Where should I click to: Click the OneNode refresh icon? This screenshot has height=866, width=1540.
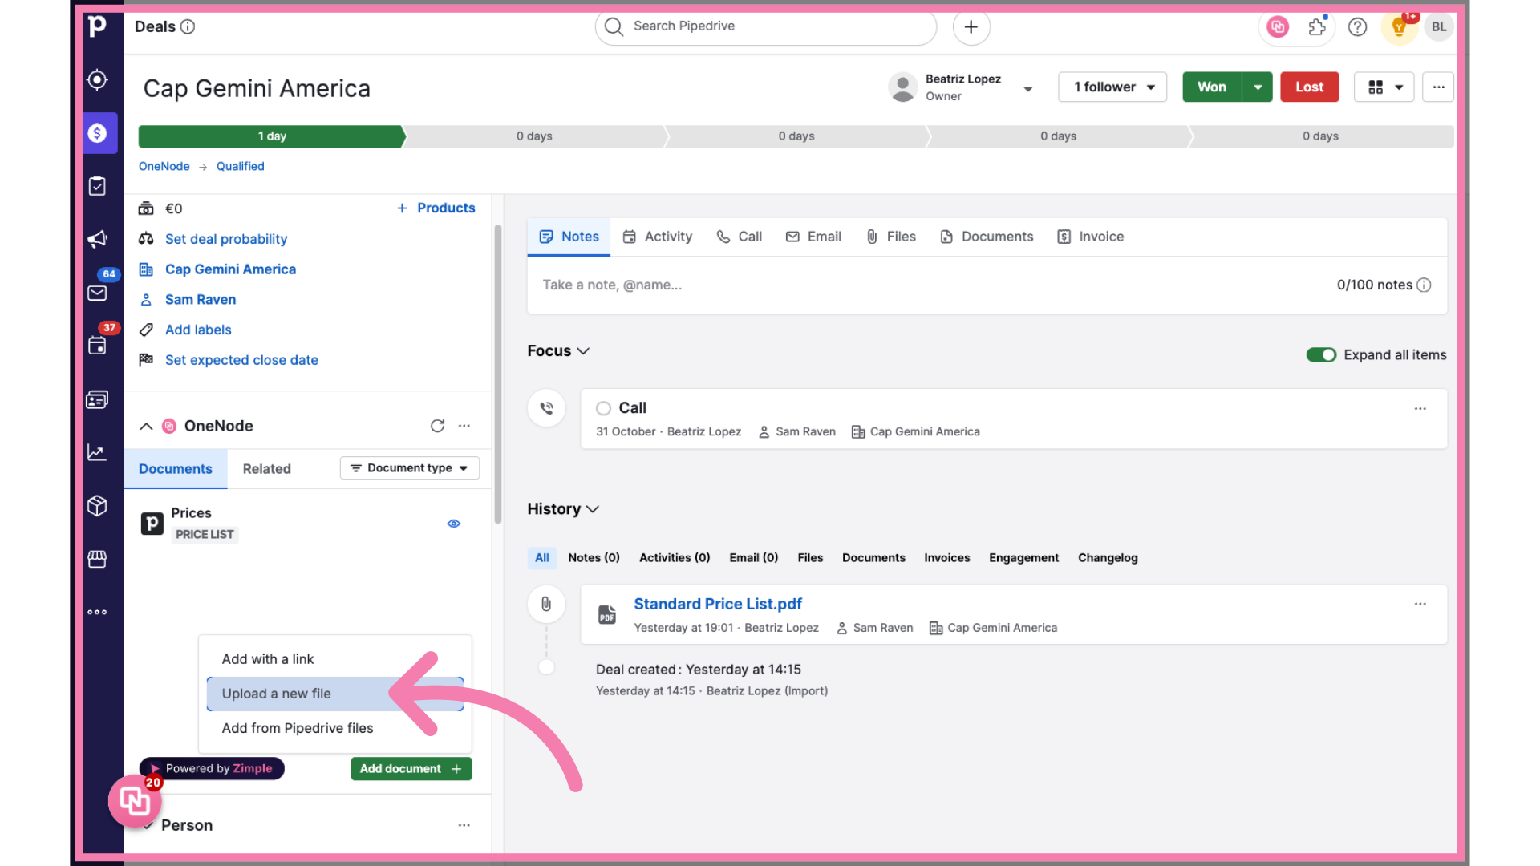click(437, 426)
